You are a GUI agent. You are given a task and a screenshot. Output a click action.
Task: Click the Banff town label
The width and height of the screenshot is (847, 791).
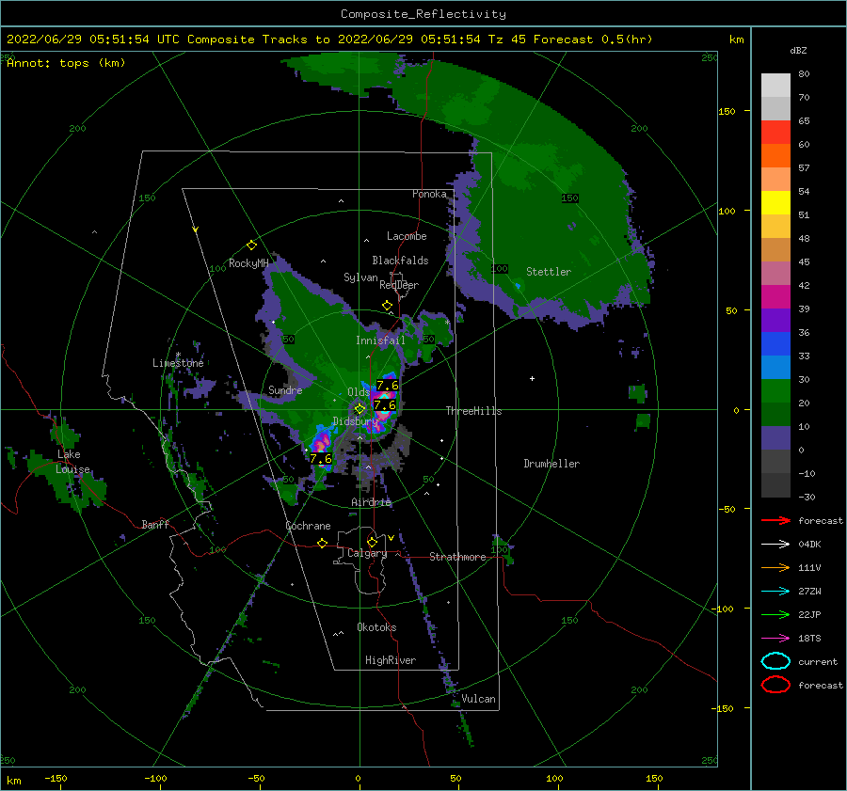click(155, 524)
